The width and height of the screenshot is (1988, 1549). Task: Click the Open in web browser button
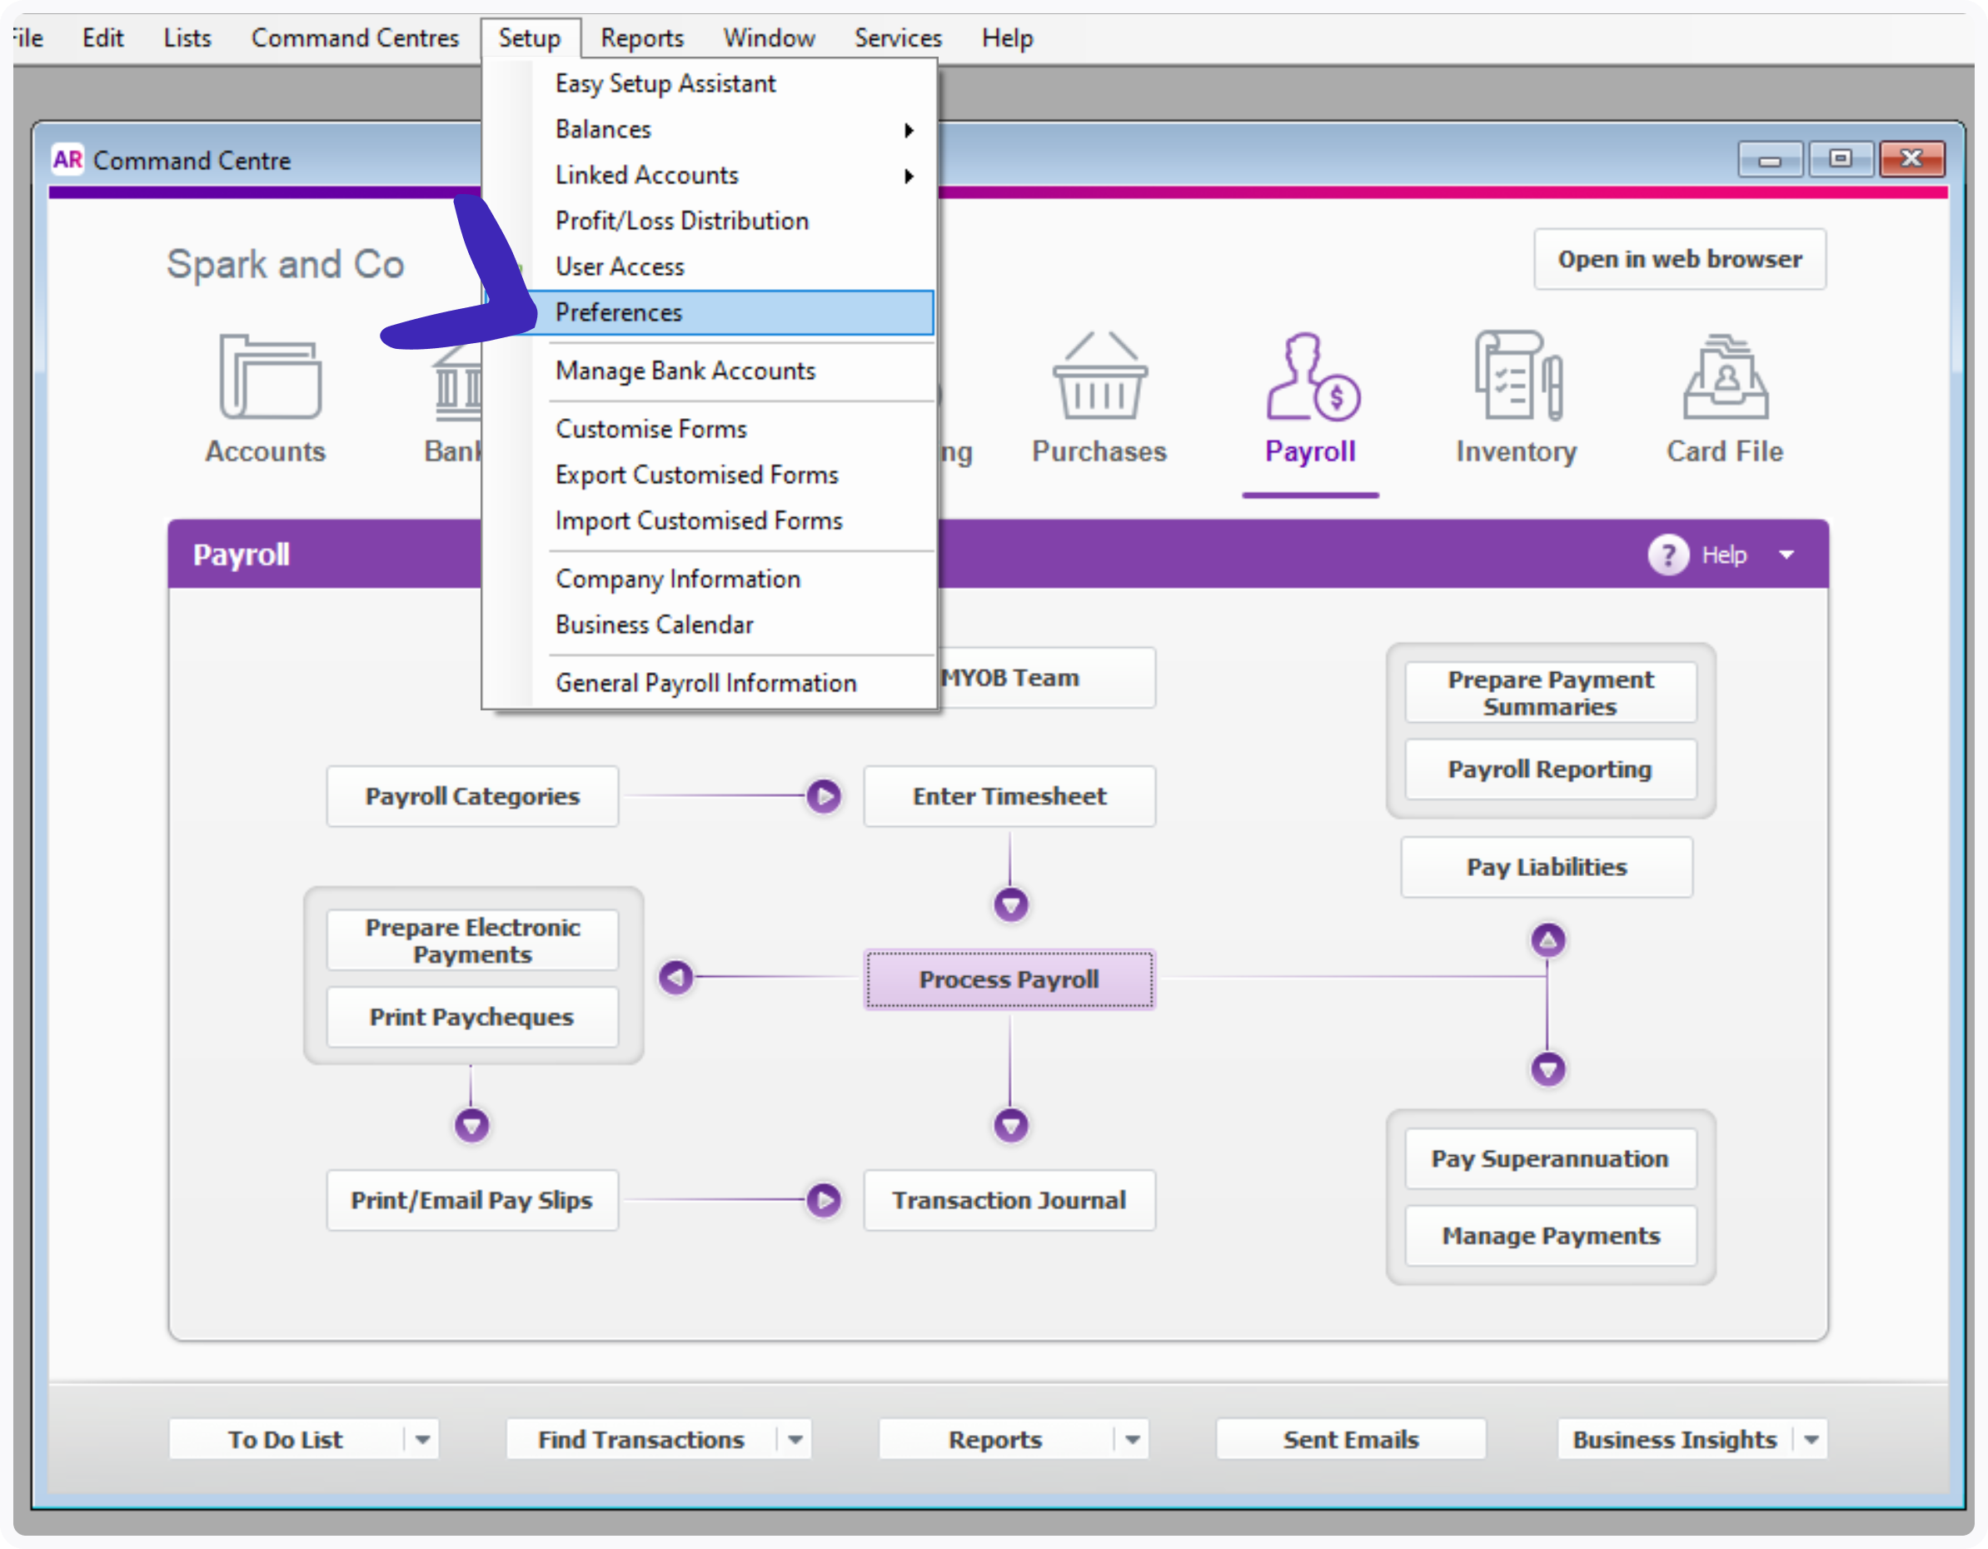click(1679, 258)
